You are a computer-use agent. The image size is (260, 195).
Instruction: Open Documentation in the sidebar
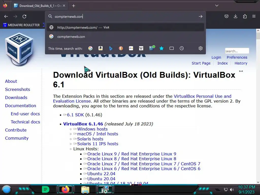(21, 106)
